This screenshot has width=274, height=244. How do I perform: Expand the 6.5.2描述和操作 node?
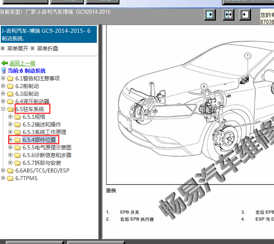pyautogui.click(x=10, y=124)
